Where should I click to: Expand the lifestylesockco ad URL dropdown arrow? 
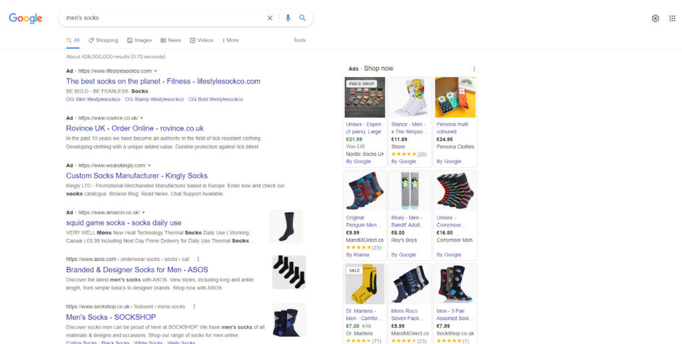click(156, 71)
